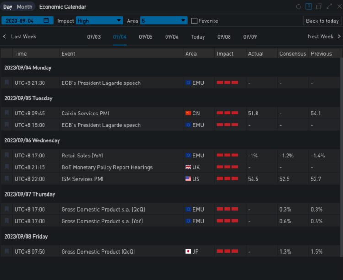Click the date input field 2023-09-04
Screen dimensions: 343x280
tap(23, 21)
